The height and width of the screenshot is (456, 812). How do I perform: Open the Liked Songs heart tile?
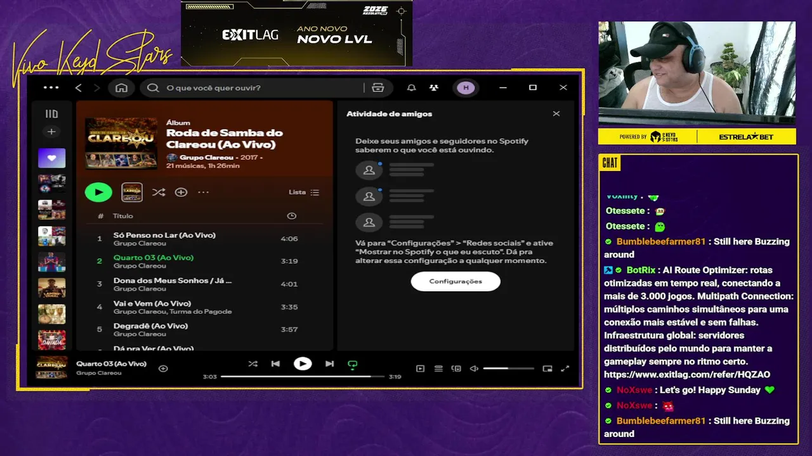click(x=51, y=158)
